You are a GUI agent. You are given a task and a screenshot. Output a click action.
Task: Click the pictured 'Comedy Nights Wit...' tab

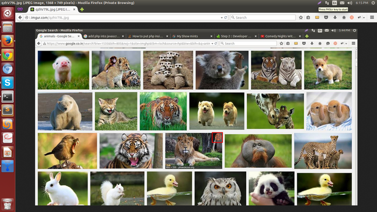click(x=281, y=36)
